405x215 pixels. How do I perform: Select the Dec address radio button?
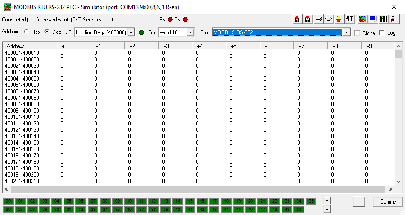click(47, 32)
